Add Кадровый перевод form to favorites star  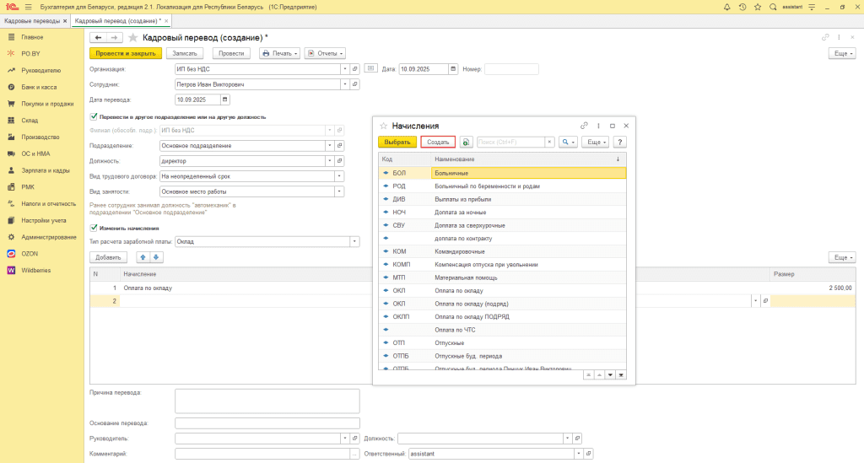click(x=132, y=37)
